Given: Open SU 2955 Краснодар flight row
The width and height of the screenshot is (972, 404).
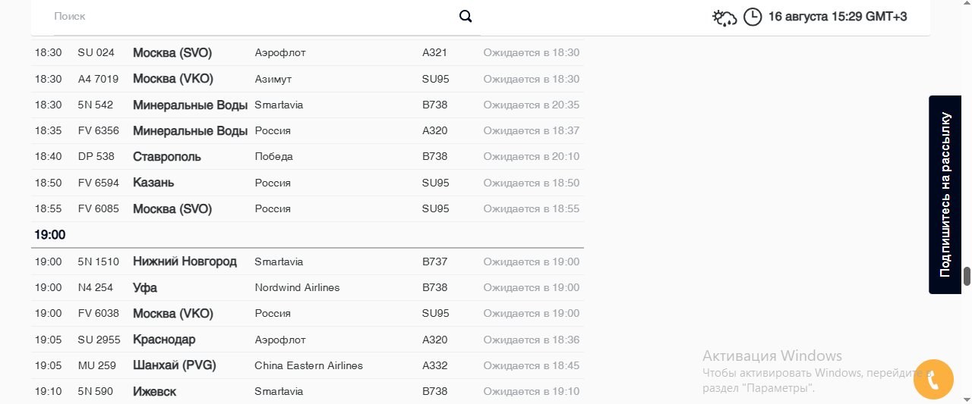Looking at the screenshot, I should point(308,340).
